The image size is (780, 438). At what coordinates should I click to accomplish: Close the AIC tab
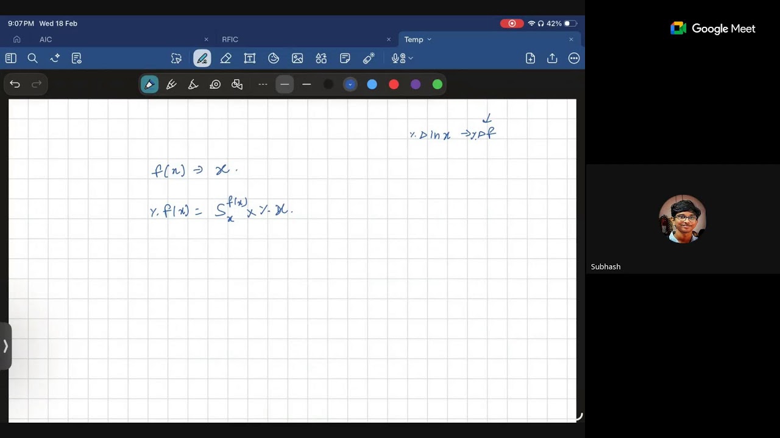point(206,40)
